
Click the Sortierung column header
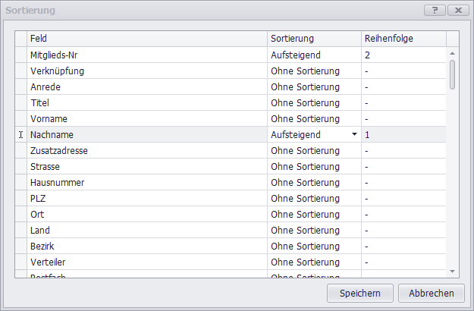[x=314, y=38]
